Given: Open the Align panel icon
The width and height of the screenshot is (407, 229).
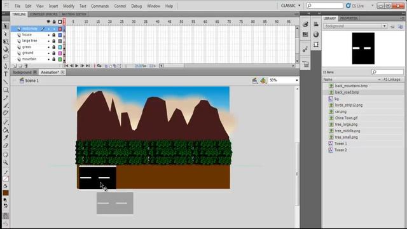Looking at the screenshot, I should tap(316, 24).
